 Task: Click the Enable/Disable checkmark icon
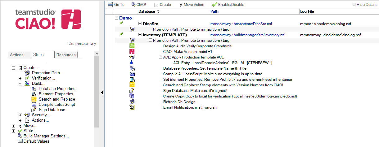click(x=214, y=5)
